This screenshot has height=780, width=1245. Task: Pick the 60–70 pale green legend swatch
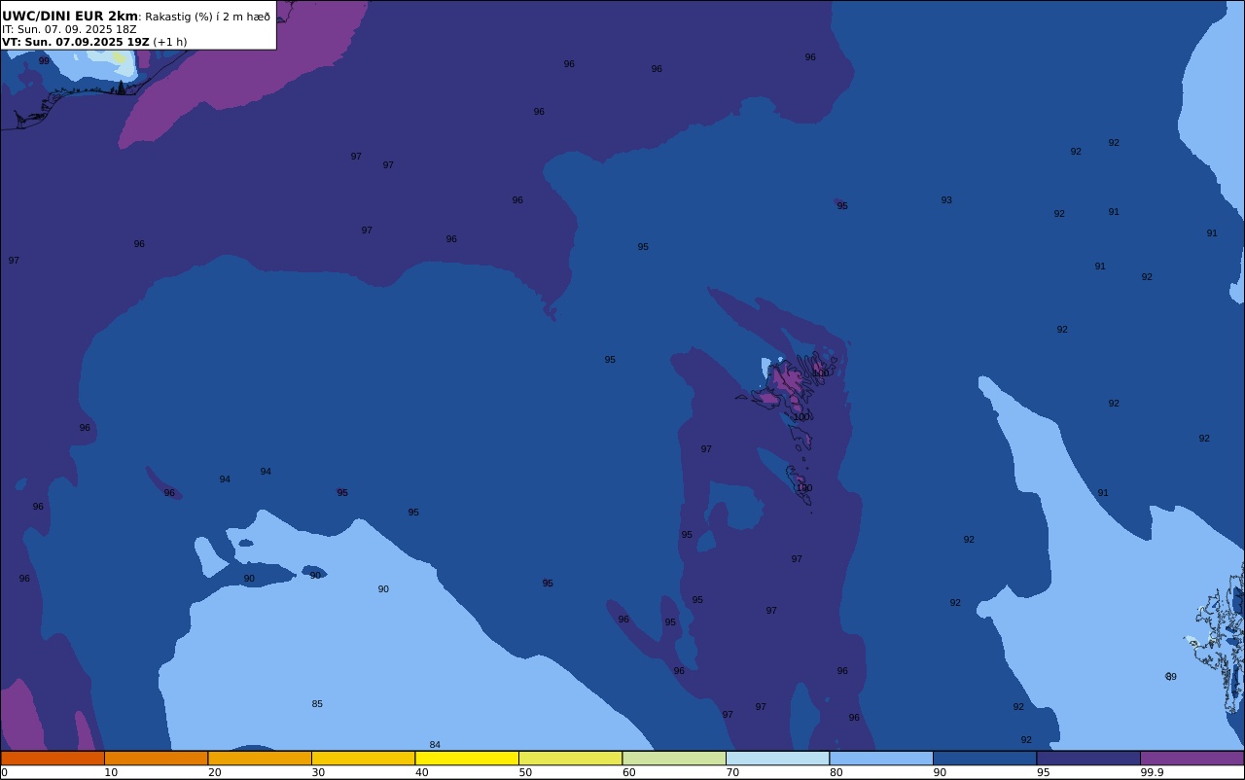tap(674, 758)
